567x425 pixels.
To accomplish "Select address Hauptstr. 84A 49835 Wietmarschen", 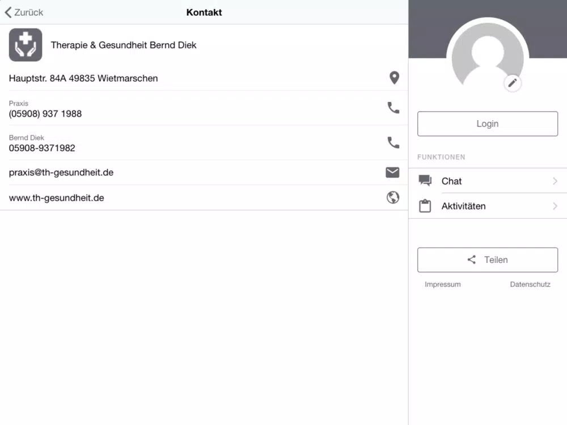I will click(x=83, y=78).
